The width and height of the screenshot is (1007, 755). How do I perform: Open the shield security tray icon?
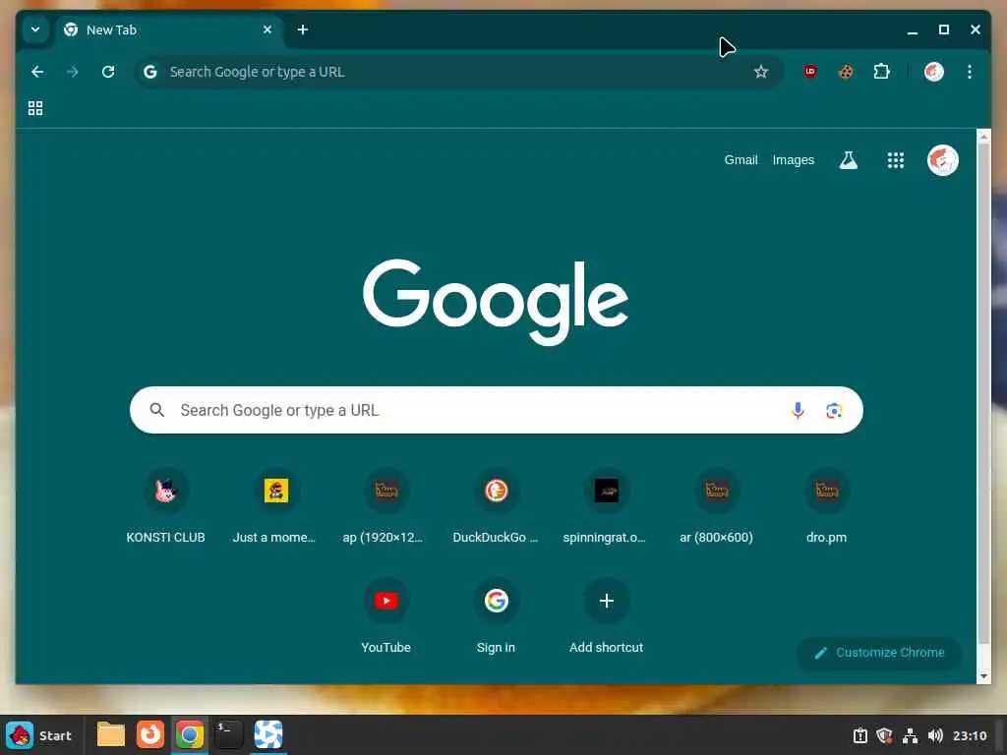(x=884, y=735)
